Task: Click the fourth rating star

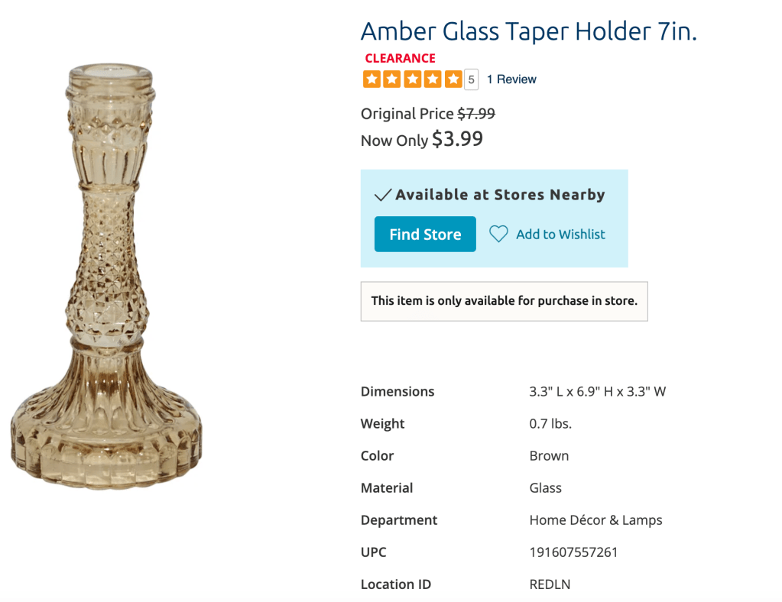Action: [433, 79]
